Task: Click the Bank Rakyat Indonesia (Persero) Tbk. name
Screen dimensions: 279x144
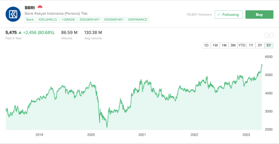Action: tap(57, 14)
